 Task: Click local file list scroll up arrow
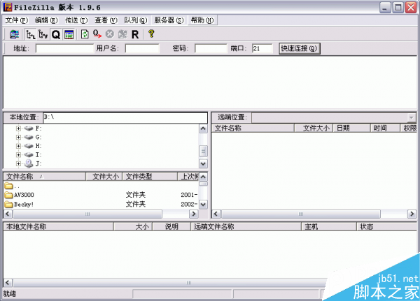203,177
